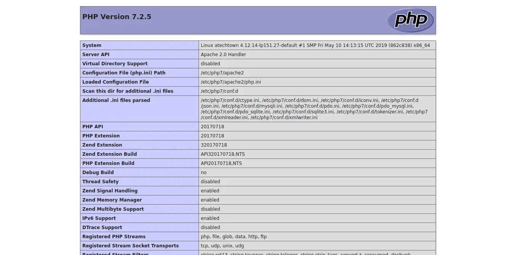Click 'Configuration File (php.ini) Path' label
Screen dimensions: 516x255
[x=124, y=73]
